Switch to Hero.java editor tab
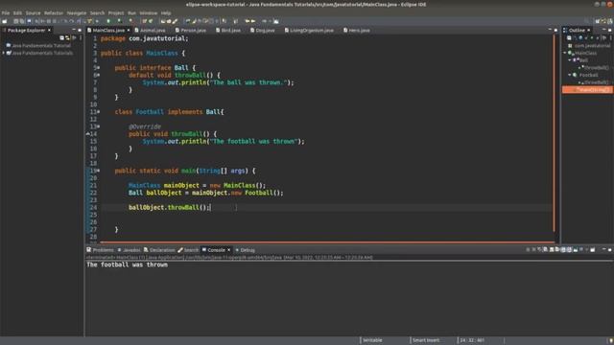 (x=357, y=30)
